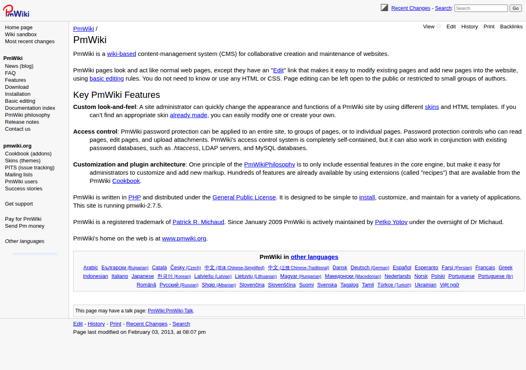Focus the Search input field

481,8
